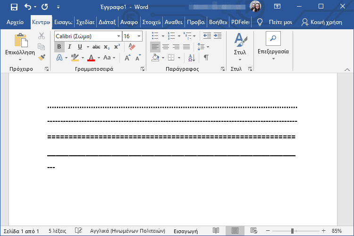Expand the Επικόλληση paste options arrow
The height and width of the screenshot is (236, 354).
coord(20,60)
